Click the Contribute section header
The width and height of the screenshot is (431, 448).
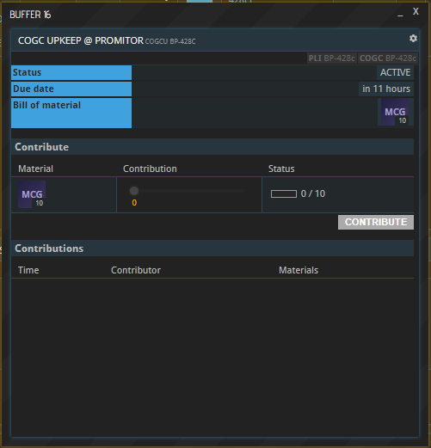[x=212, y=147]
